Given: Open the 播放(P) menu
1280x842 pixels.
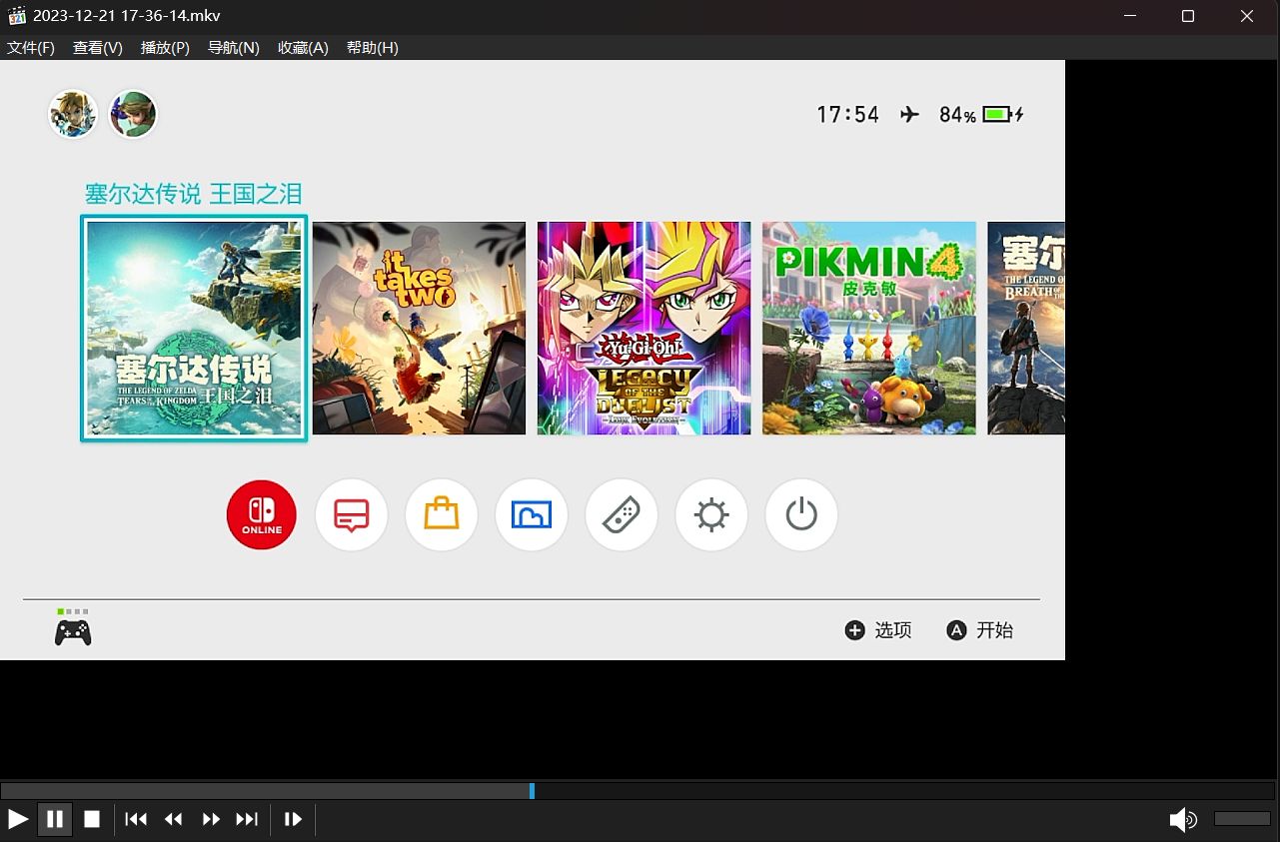Looking at the screenshot, I should (x=165, y=48).
